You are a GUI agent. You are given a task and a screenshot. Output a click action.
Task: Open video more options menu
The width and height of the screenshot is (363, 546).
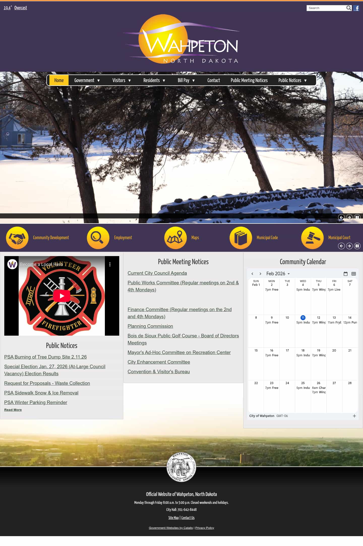click(x=110, y=264)
